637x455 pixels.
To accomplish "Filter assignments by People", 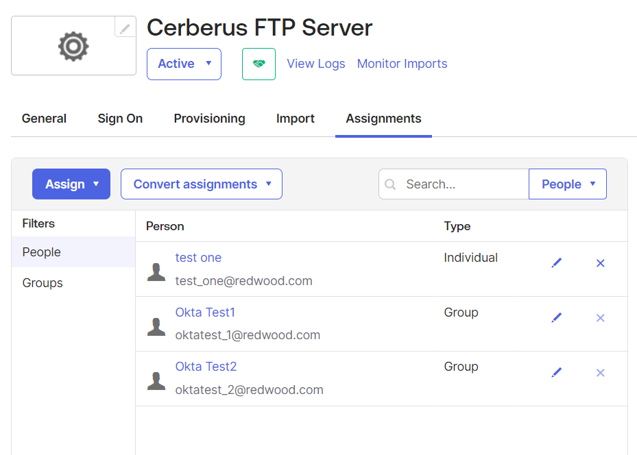I will (x=73, y=252).
